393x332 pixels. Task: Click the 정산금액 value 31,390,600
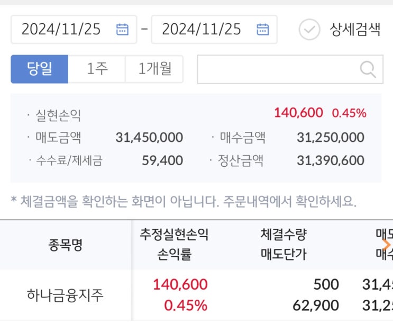pos(330,160)
